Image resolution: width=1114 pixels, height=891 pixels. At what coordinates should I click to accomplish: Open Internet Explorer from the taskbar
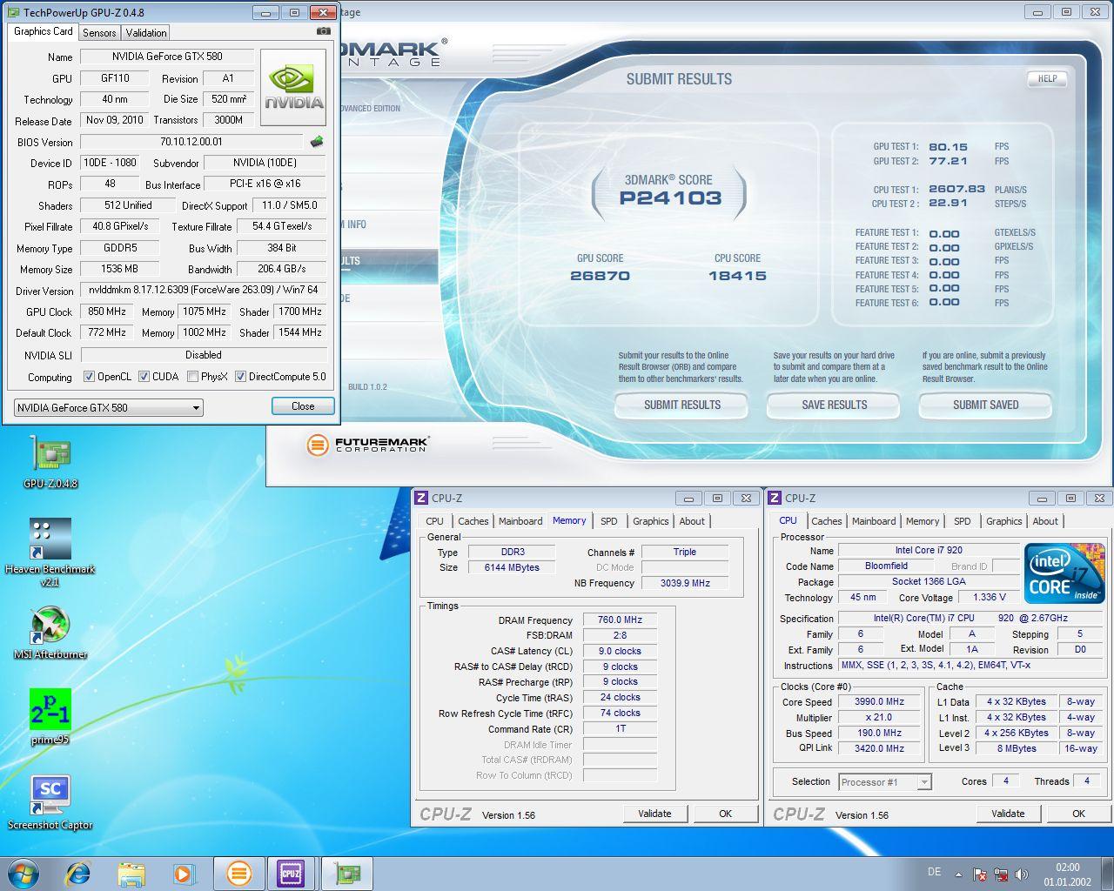[x=78, y=873]
